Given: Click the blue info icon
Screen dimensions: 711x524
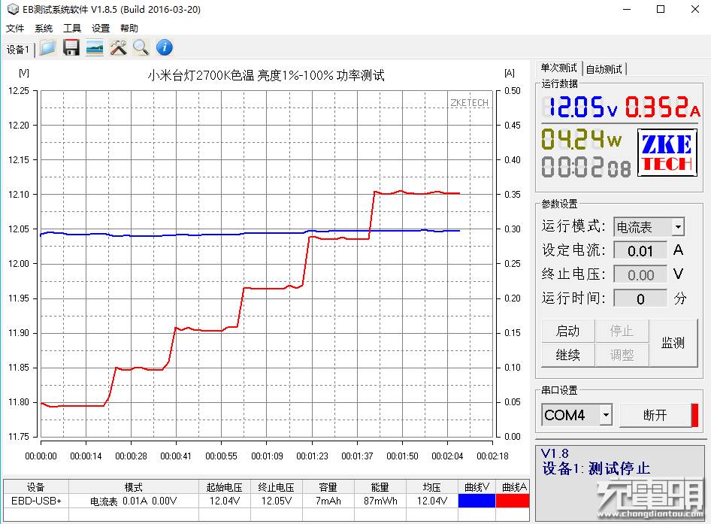Looking at the screenshot, I should [x=164, y=47].
